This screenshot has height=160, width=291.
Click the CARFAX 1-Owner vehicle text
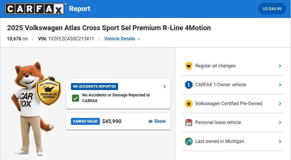(220, 85)
